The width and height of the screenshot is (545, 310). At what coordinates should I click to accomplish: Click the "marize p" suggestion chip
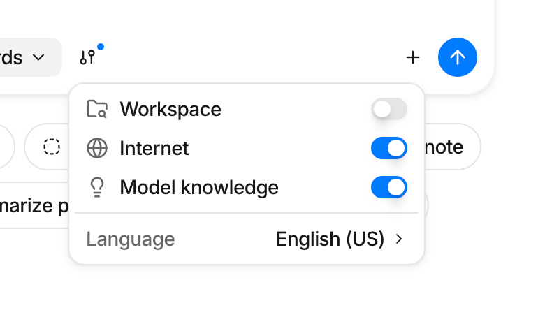pyautogui.click(x=34, y=206)
